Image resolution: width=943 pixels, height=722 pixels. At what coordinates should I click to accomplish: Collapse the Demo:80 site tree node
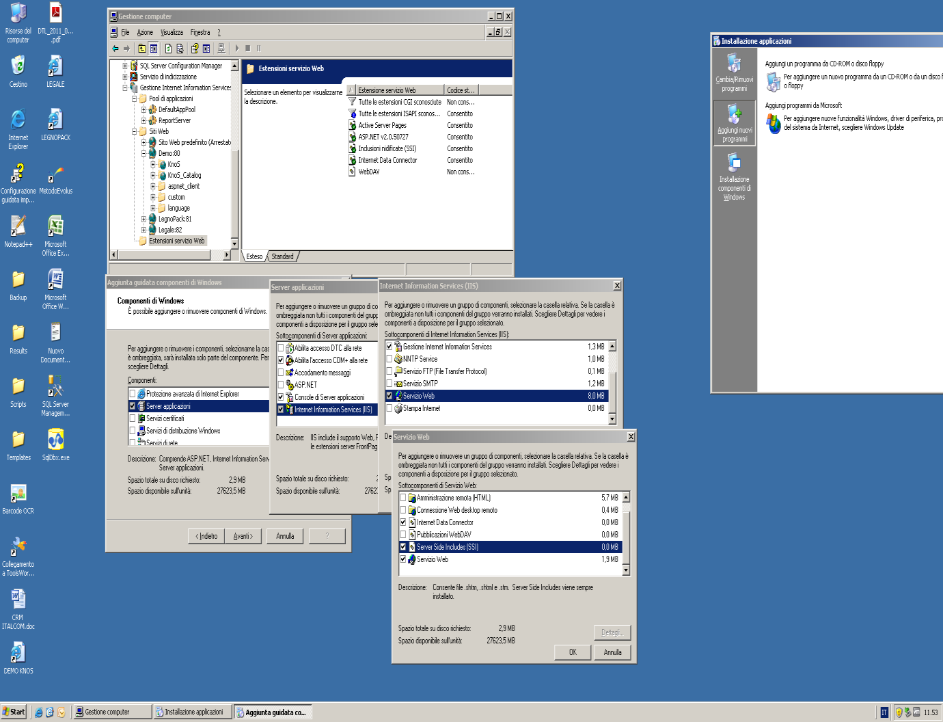click(143, 154)
